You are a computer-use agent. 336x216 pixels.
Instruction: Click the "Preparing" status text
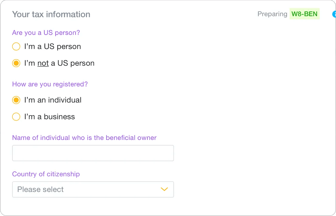click(272, 14)
